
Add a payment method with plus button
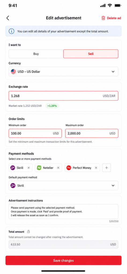[107, 168]
